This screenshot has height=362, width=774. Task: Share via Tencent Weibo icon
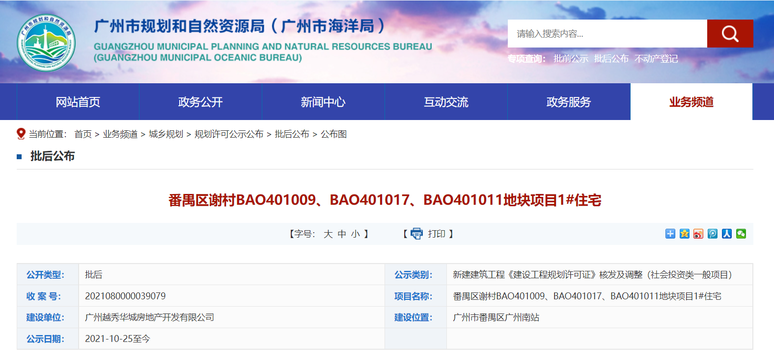click(713, 234)
